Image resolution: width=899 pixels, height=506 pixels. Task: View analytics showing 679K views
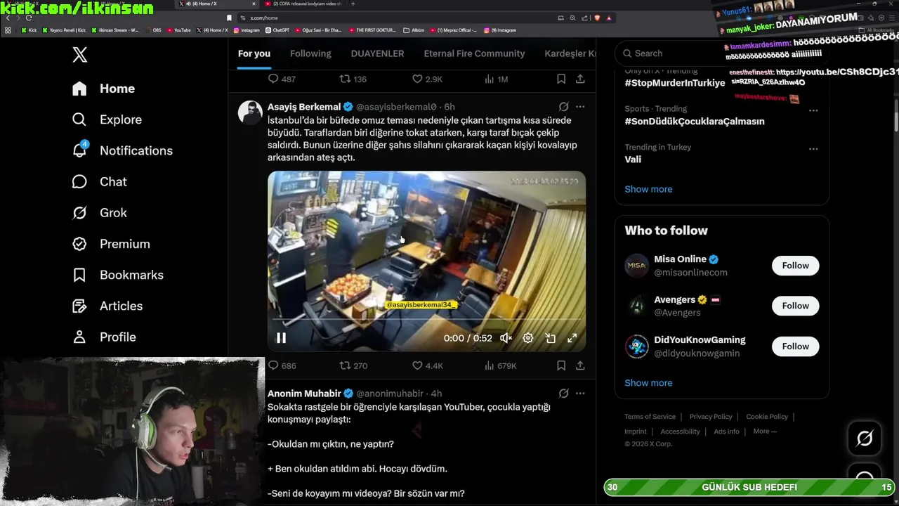tap(501, 365)
